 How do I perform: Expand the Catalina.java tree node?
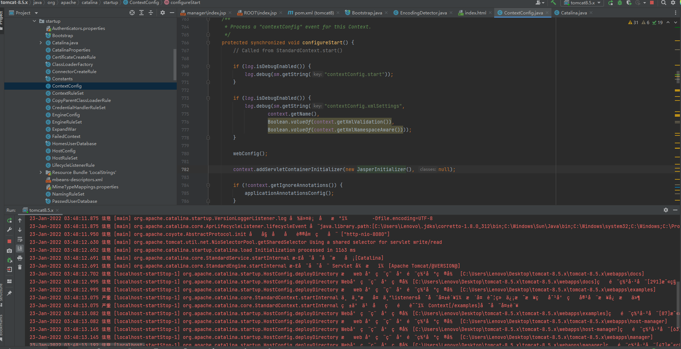click(41, 43)
